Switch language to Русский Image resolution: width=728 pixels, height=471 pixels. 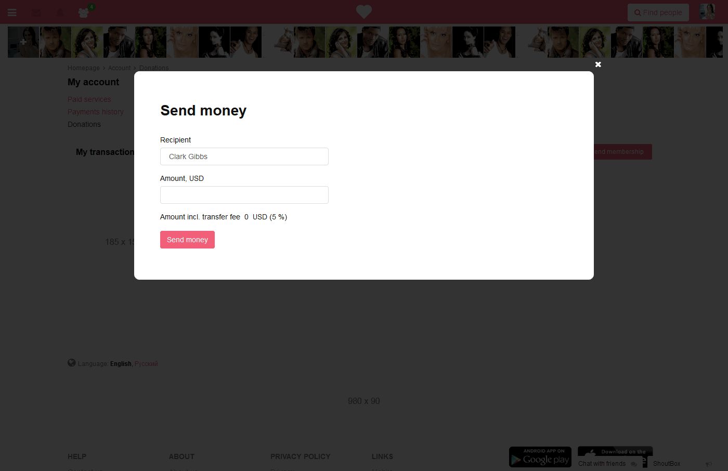click(x=146, y=364)
